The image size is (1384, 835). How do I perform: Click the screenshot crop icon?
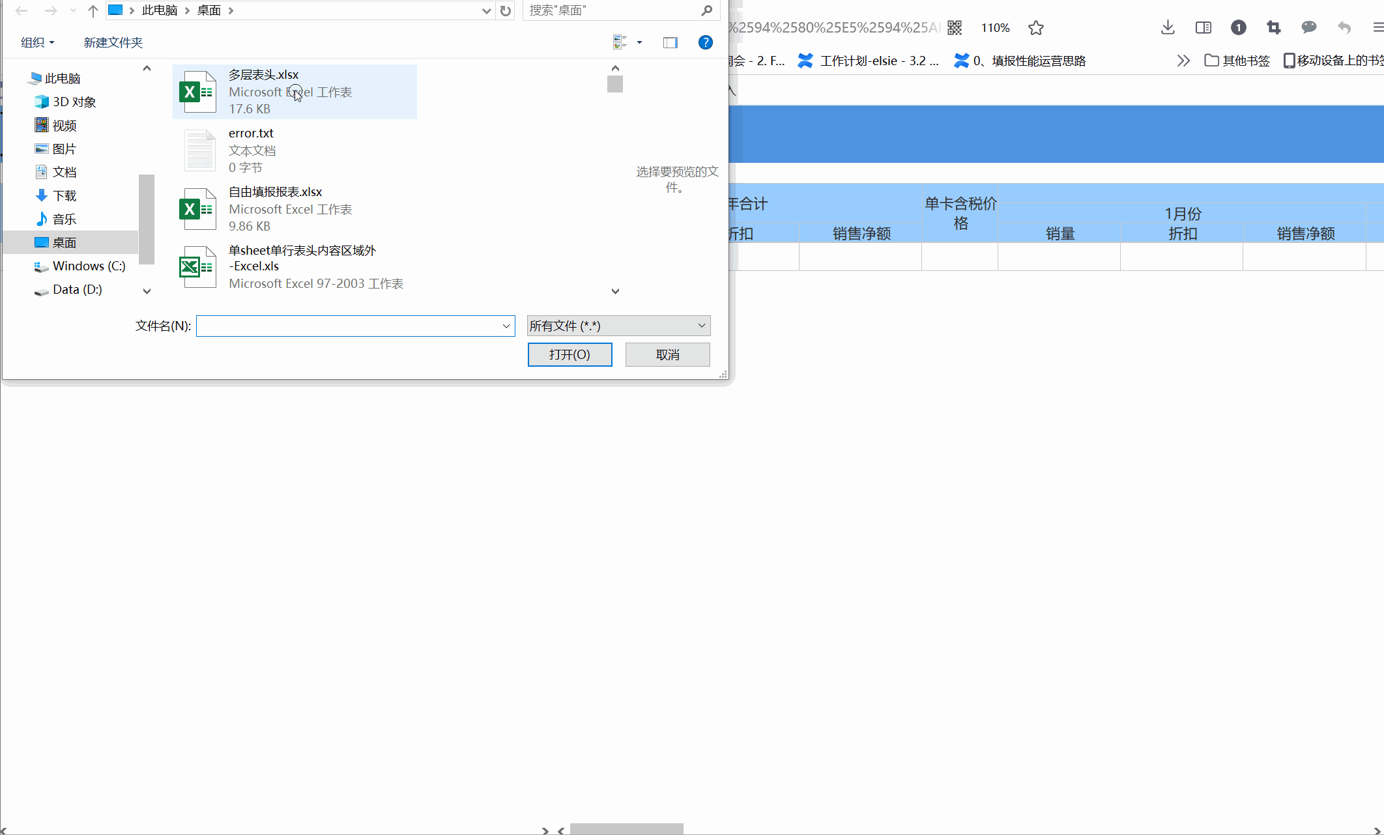pyautogui.click(x=1273, y=27)
